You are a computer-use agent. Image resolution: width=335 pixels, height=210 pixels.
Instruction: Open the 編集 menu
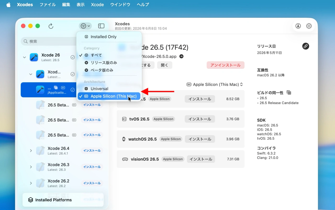click(x=66, y=5)
